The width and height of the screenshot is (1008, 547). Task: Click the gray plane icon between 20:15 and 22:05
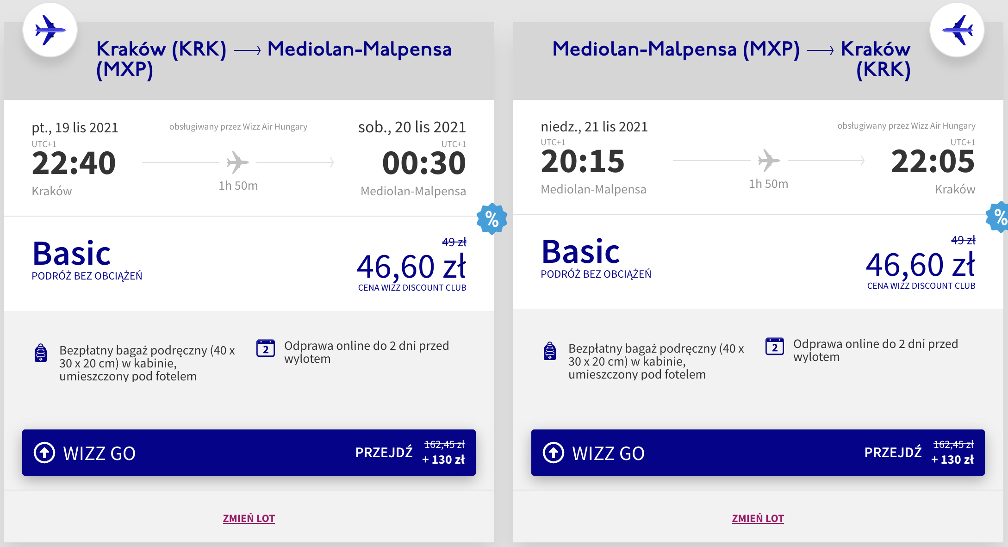[769, 161]
